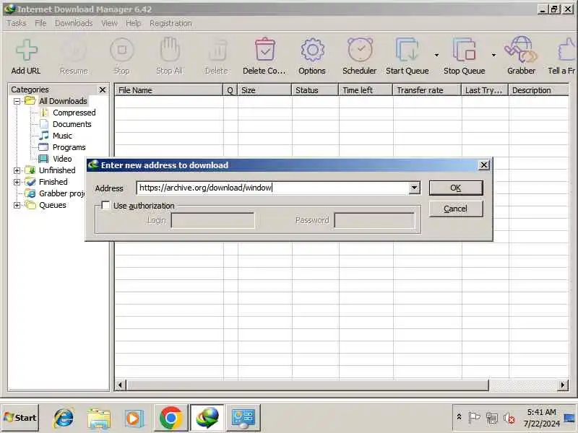
Task: Open Google Chrome from the taskbar
Action: (x=171, y=419)
